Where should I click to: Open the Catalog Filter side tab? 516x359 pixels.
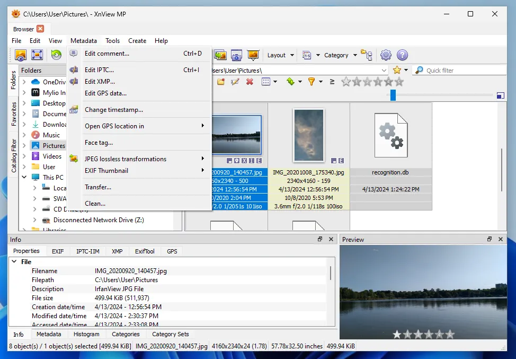pos(14,156)
